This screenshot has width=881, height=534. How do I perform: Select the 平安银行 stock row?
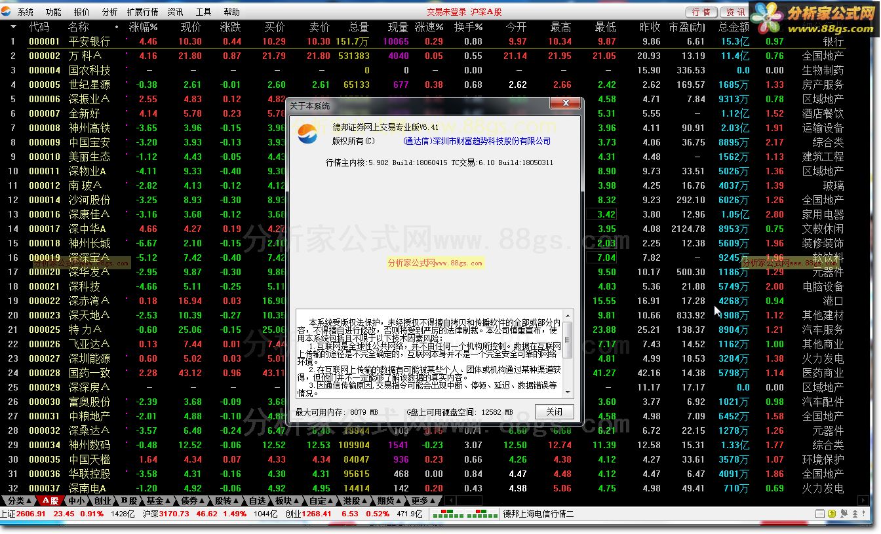423,41
